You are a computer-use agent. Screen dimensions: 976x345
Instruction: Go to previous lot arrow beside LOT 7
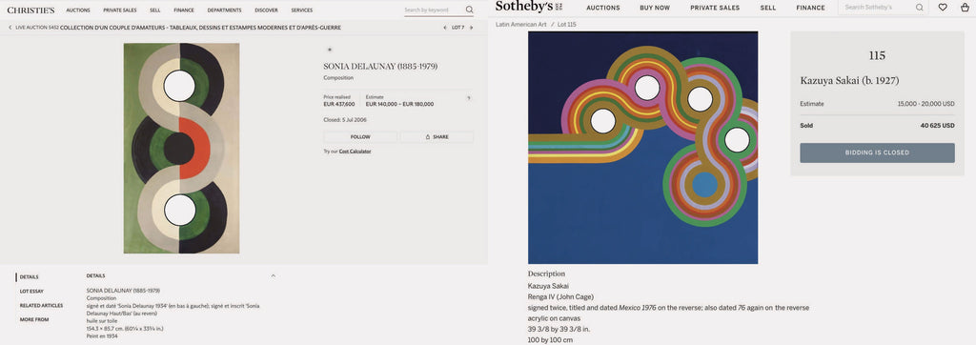(x=445, y=28)
